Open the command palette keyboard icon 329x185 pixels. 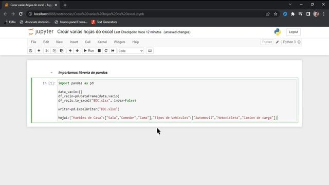pyautogui.click(x=150, y=51)
